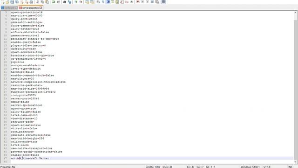The width and height of the screenshot is (298, 168).
Task: Click the line "max-players=20"
Action: pyautogui.click(x=22, y=79)
